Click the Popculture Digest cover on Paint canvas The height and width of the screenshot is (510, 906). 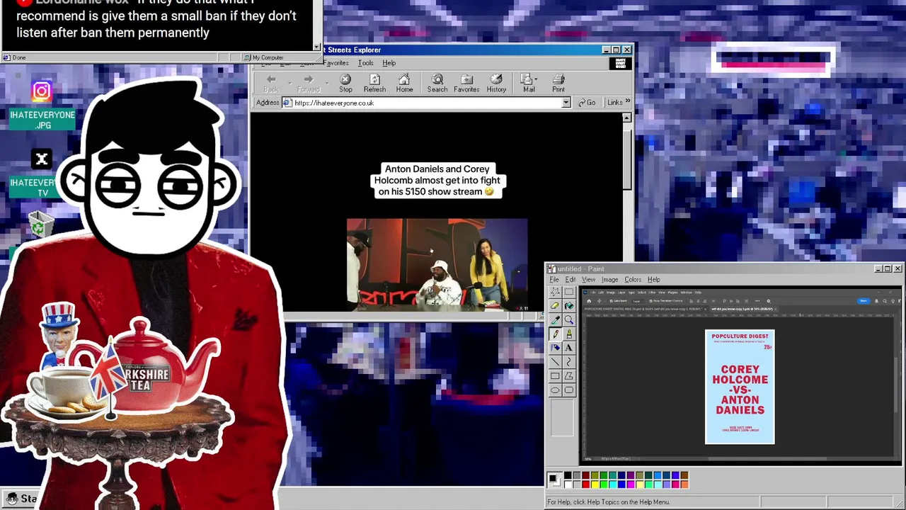(740, 387)
